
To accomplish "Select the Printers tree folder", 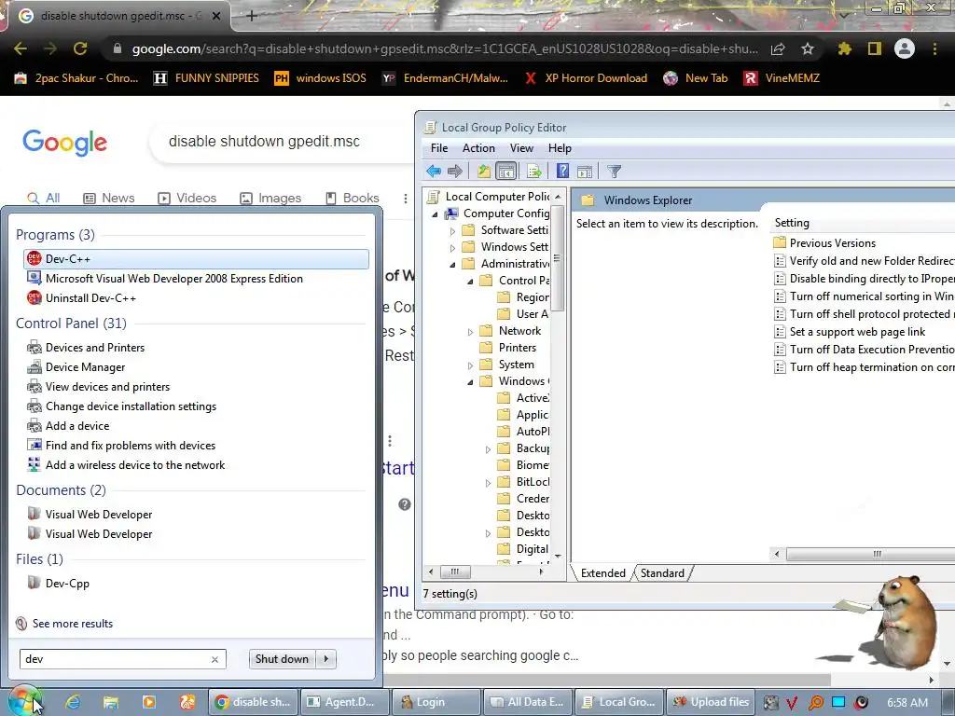I will 517,348.
